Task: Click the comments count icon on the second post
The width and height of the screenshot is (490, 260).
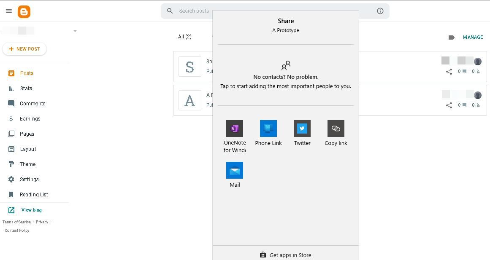Action: click(x=464, y=105)
